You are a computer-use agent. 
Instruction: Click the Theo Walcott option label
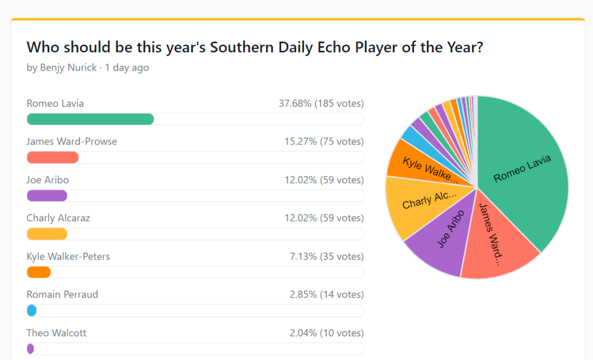pos(56,333)
